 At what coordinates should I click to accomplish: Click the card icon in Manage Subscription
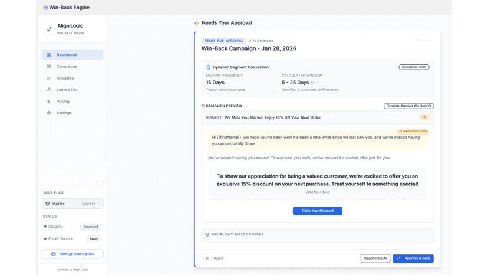[x=54, y=254]
